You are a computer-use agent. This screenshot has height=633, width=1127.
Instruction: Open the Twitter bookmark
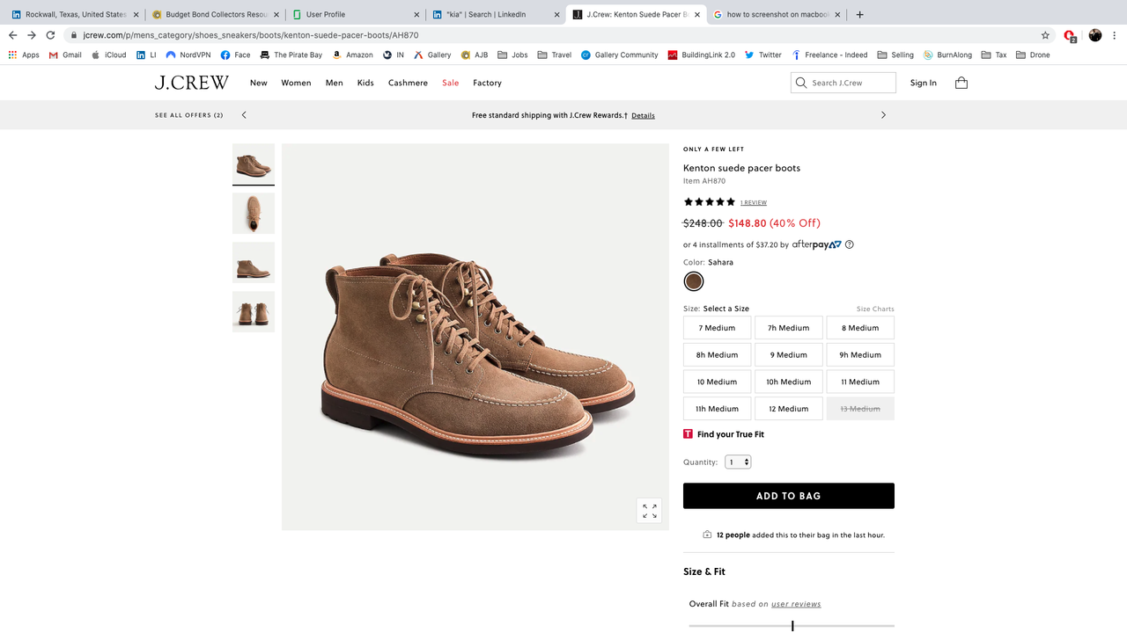point(762,55)
